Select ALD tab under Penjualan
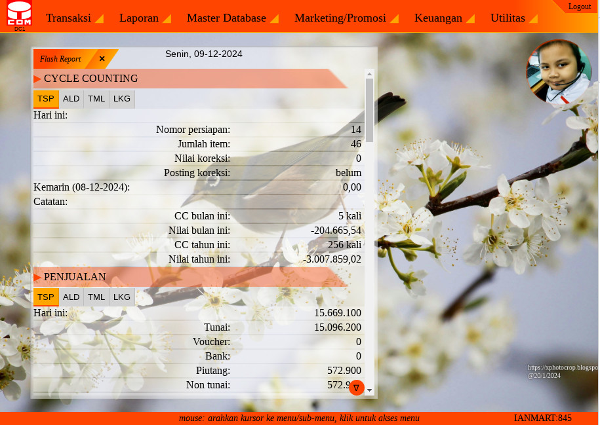The image size is (600, 425). (71, 297)
